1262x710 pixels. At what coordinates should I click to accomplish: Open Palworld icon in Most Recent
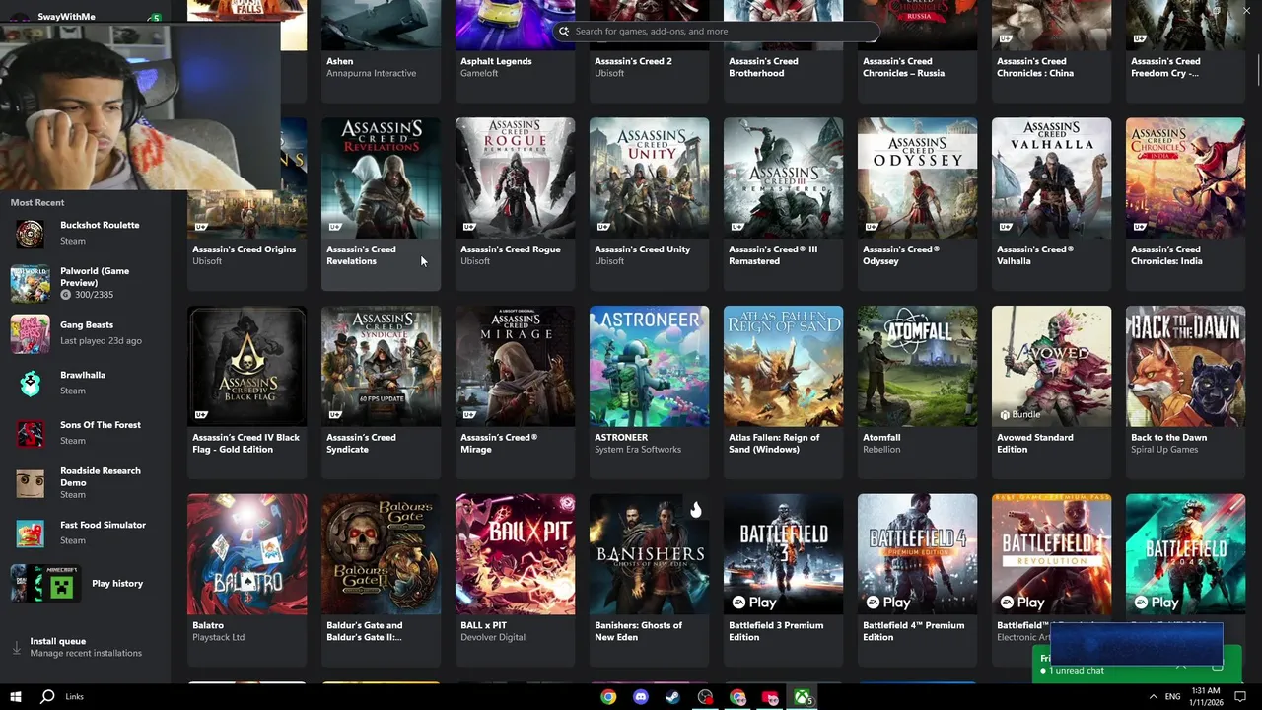[x=30, y=283]
